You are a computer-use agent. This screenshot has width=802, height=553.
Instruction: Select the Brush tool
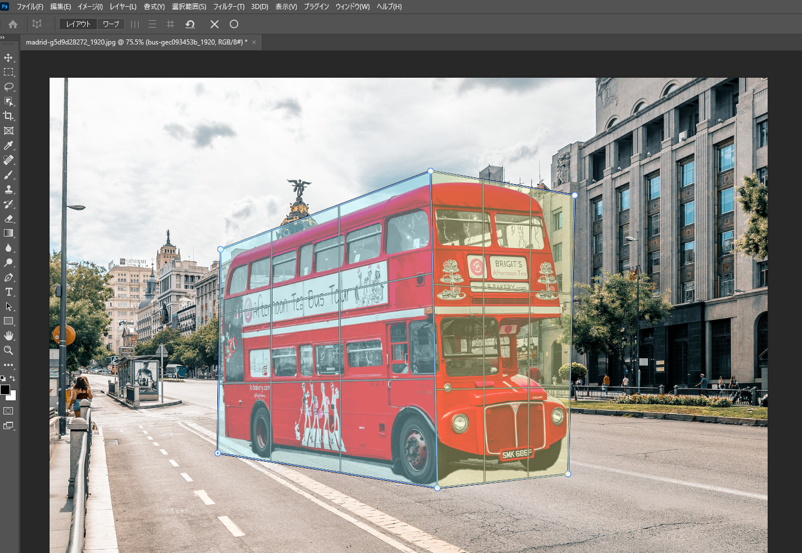(8, 175)
